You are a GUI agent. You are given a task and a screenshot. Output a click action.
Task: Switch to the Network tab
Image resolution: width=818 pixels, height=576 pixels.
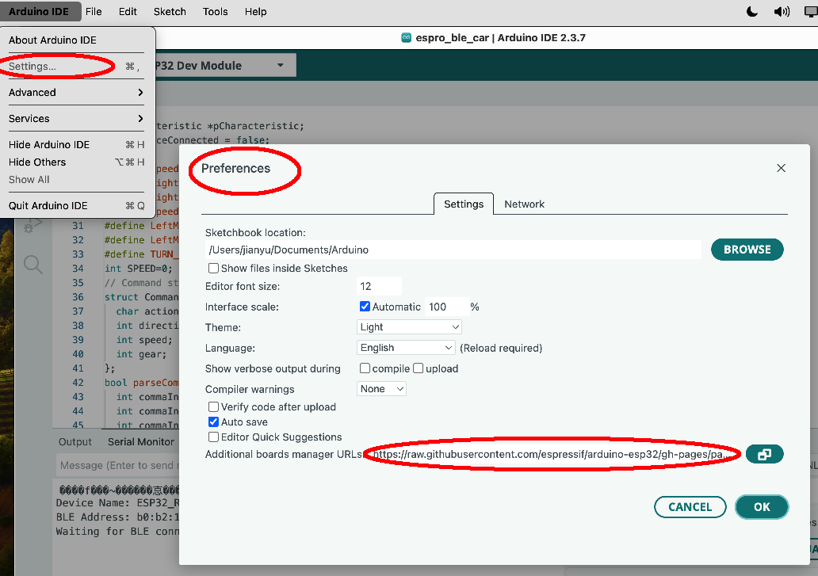coord(524,204)
